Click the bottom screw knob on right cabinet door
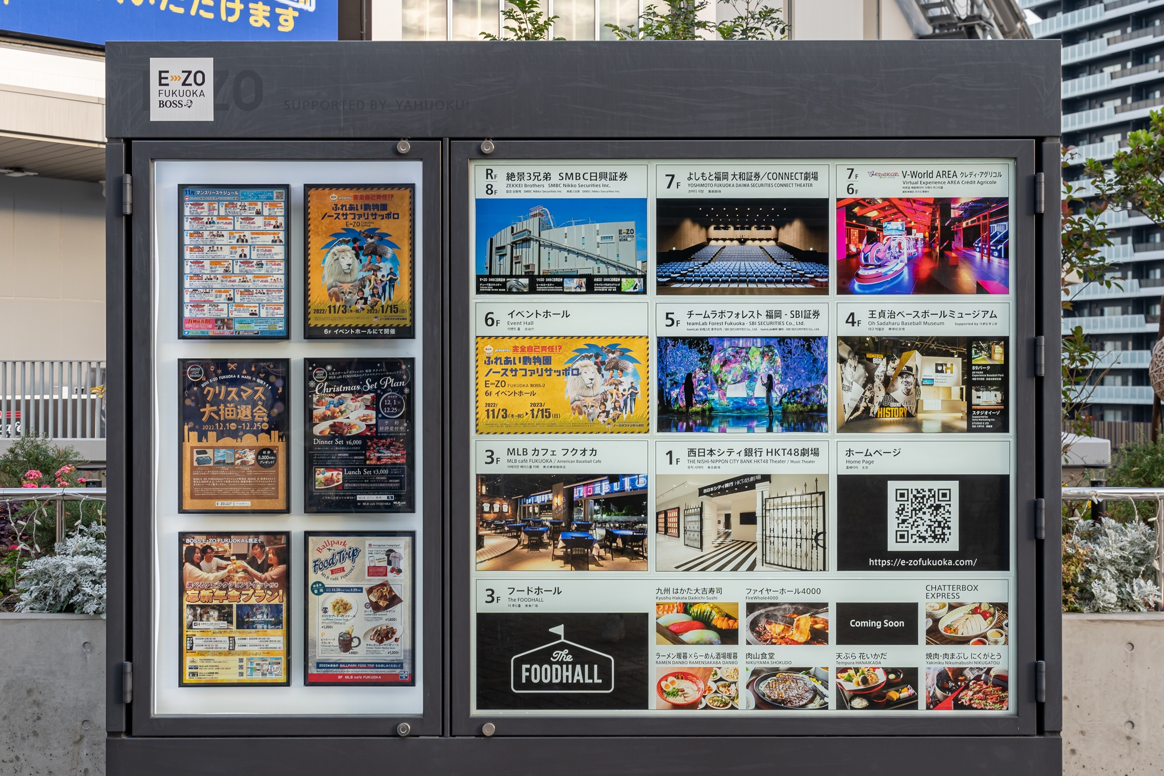Image resolution: width=1164 pixels, height=776 pixels. [488, 729]
